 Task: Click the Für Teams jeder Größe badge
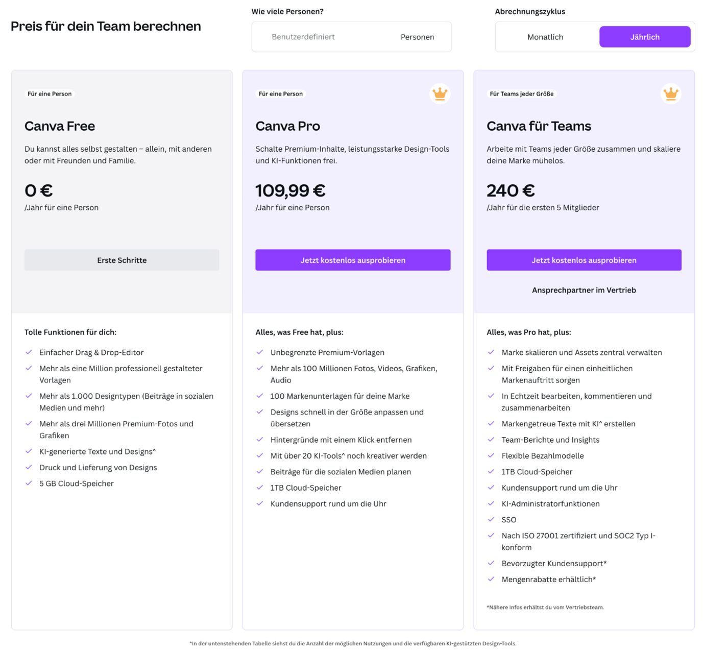point(521,94)
